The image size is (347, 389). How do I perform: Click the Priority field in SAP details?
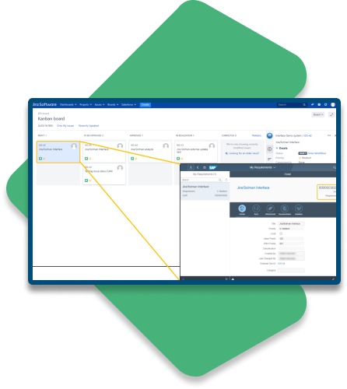291,229
